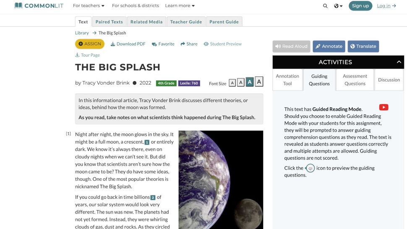Select the smallest font size A
Viewport: 407px width, 229px height.
click(232, 83)
